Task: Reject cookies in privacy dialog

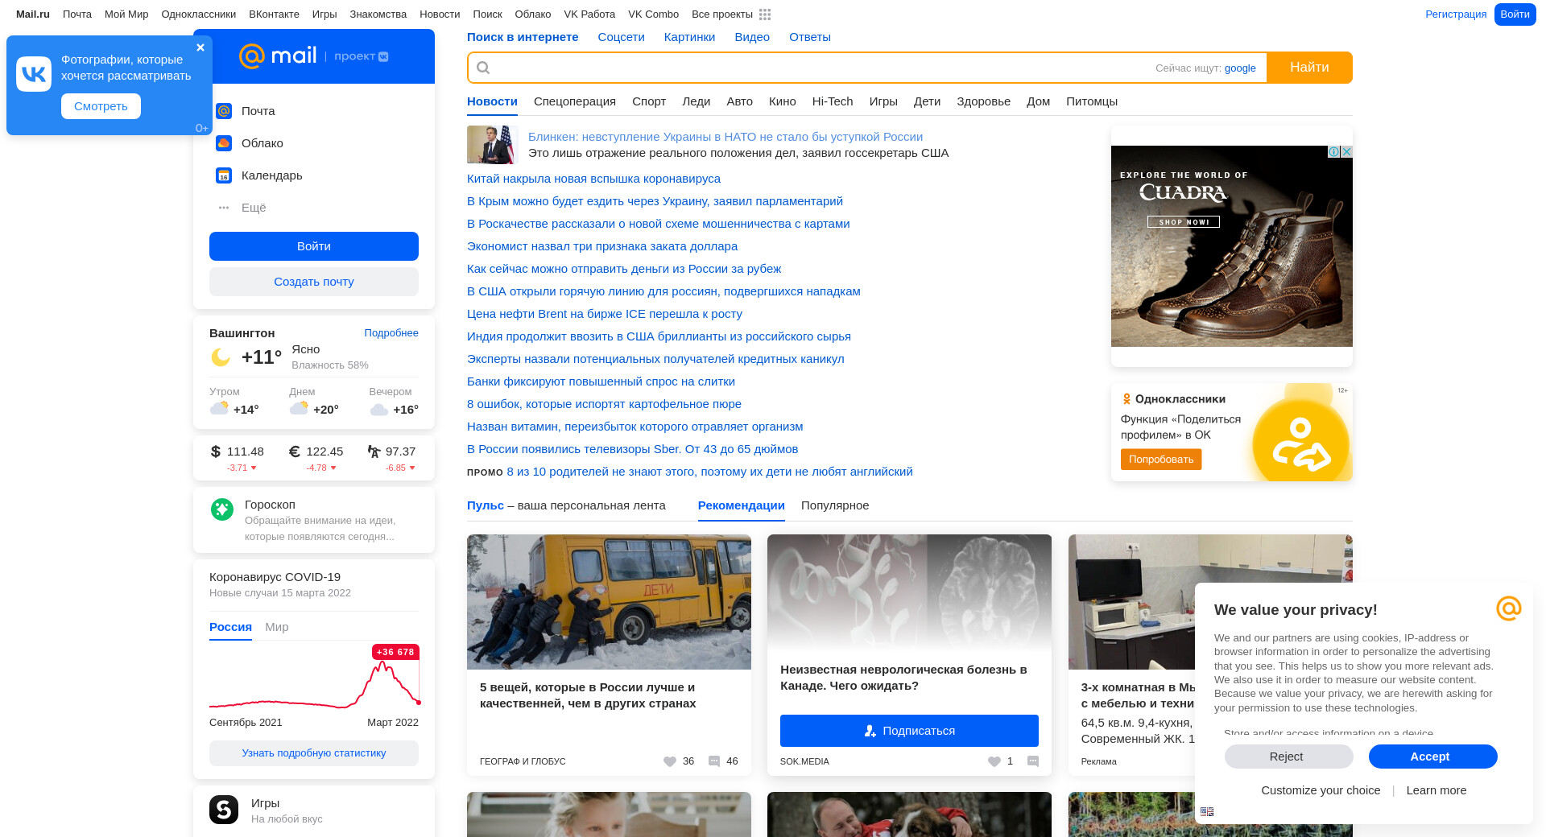Action: tap(1288, 757)
